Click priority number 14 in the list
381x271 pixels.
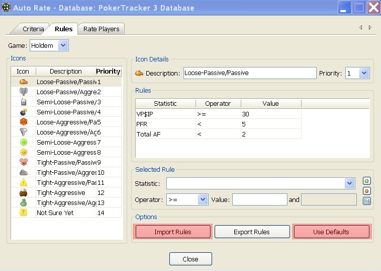(x=101, y=213)
